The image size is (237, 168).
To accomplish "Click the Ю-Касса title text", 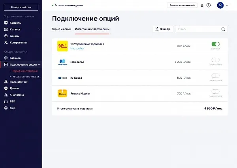I will 76,78.
